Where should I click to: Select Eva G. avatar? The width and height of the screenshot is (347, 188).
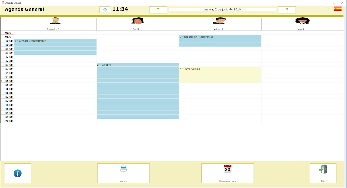click(x=138, y=21)
